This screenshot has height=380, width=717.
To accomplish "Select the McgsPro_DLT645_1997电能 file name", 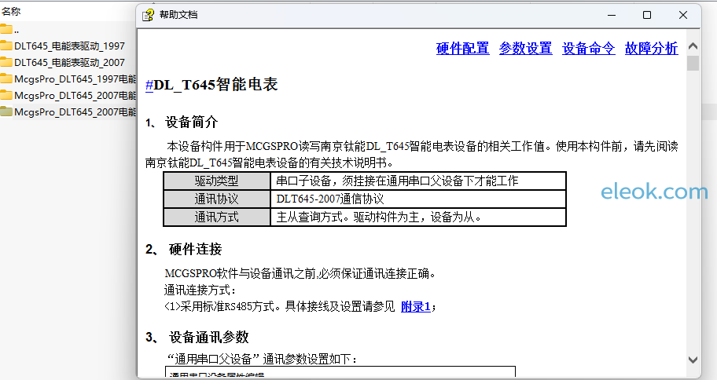I will 75,79.
